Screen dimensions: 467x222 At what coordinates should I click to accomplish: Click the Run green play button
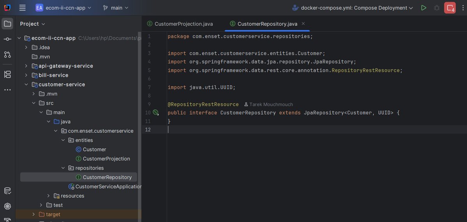[x=424, y=8]
